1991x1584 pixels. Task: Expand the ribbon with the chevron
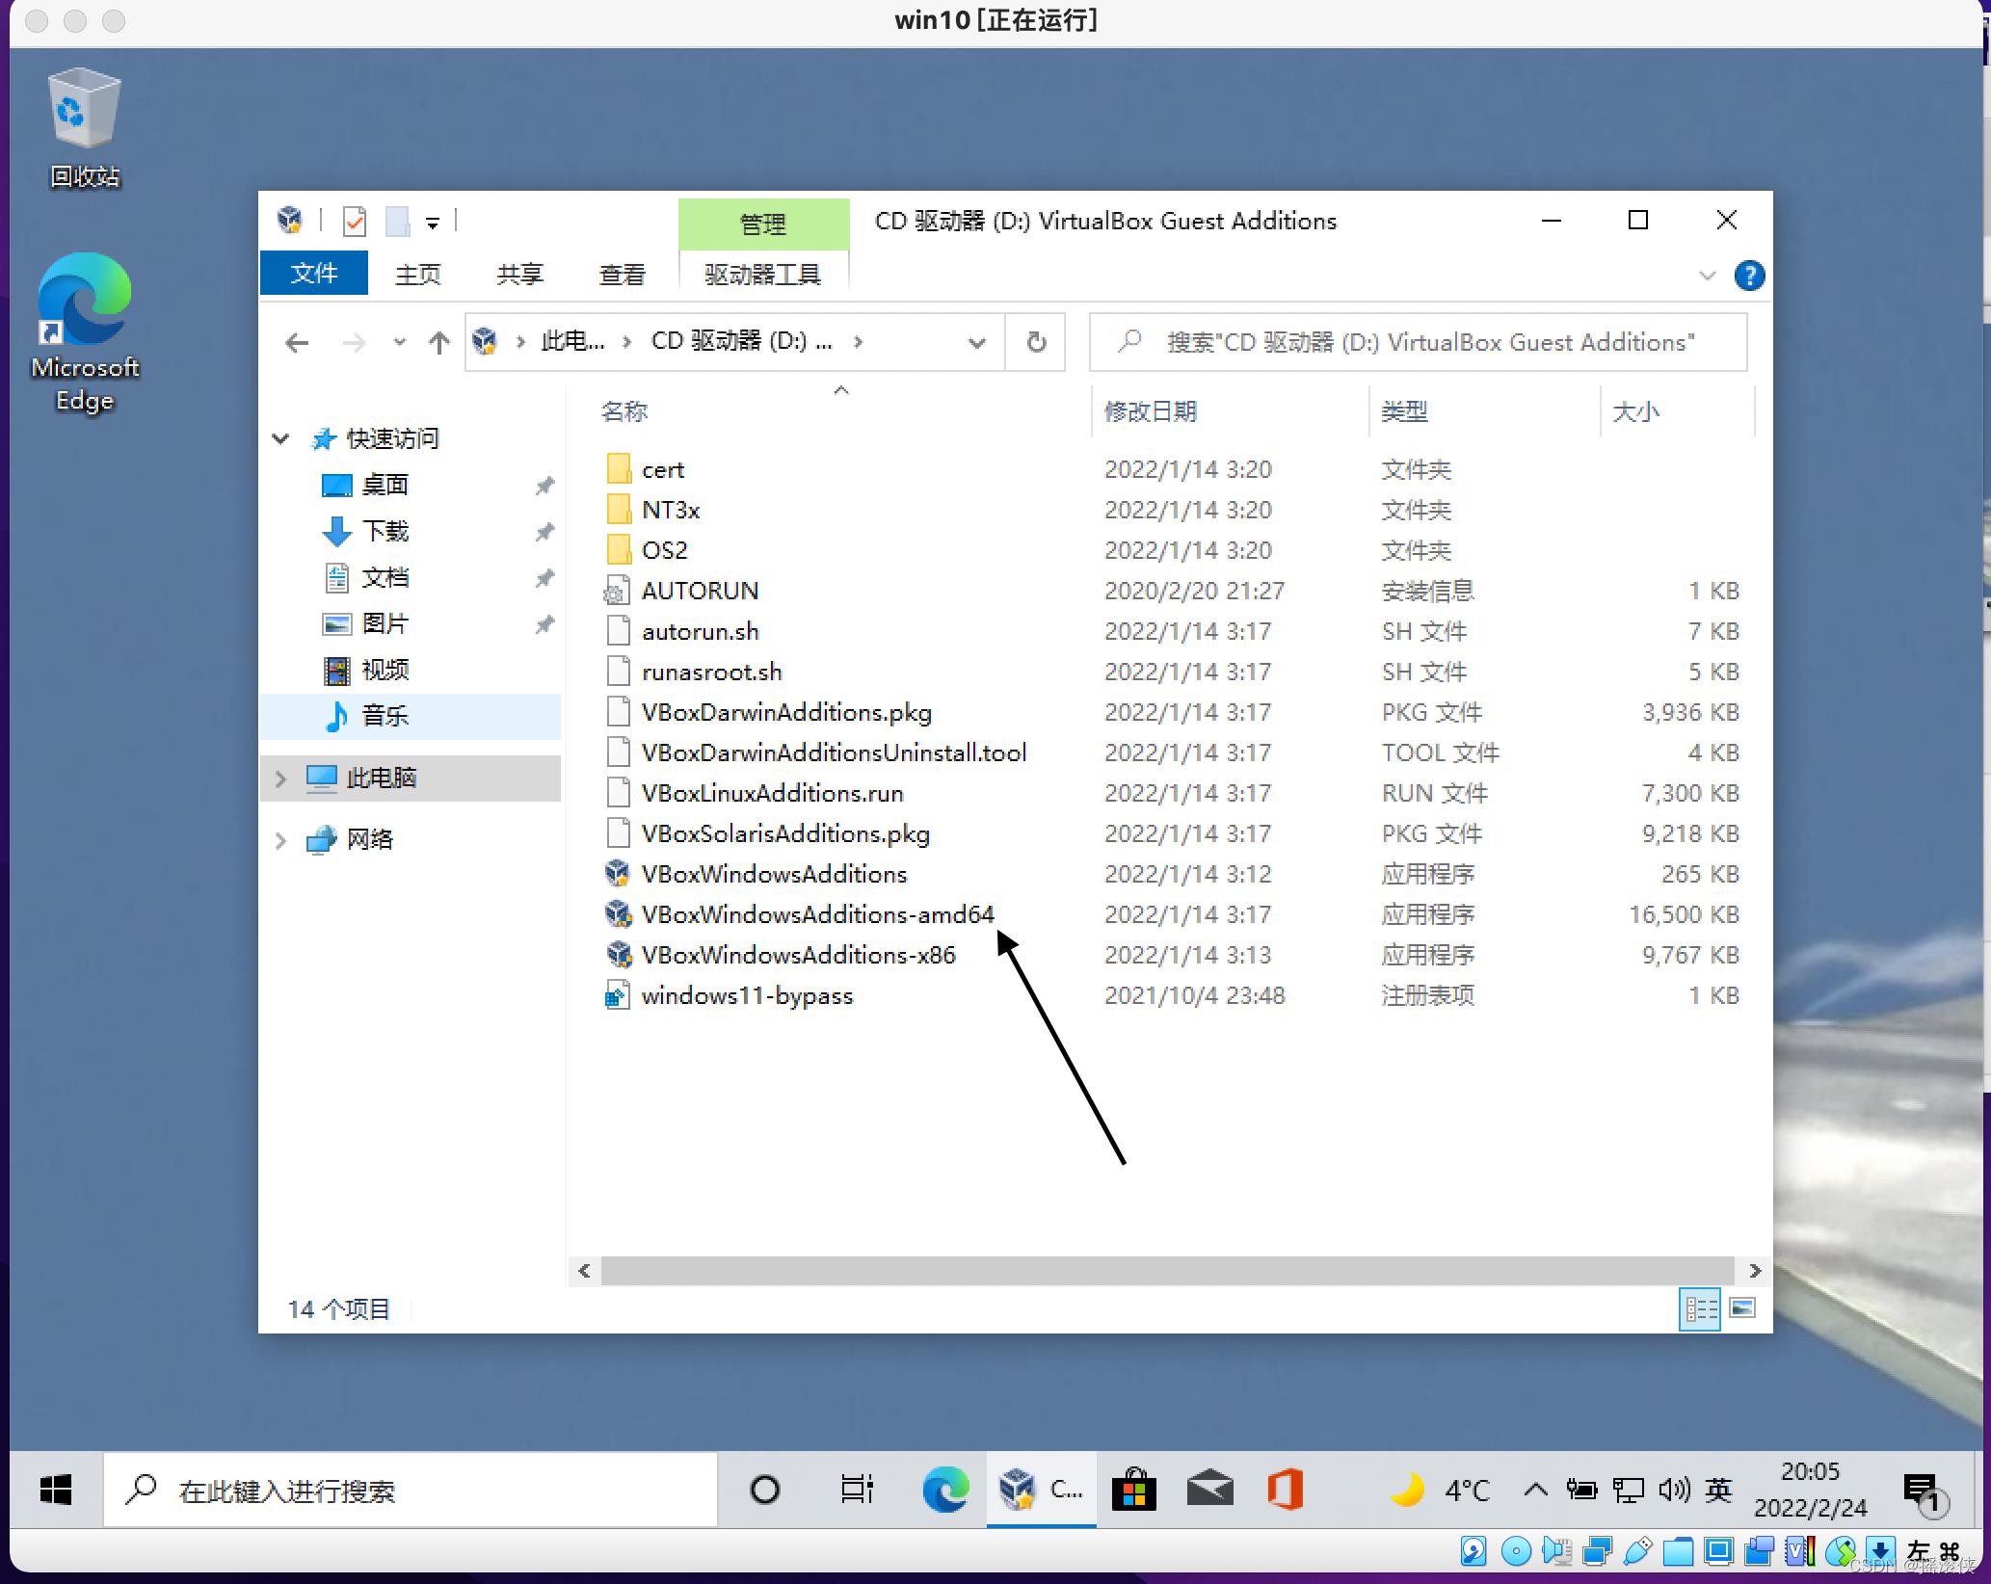[1707, 276]
